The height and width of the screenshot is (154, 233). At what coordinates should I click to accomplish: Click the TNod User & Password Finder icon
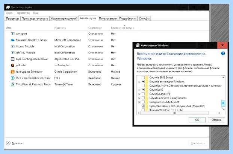pyautogui.click(x=13, y=84)
